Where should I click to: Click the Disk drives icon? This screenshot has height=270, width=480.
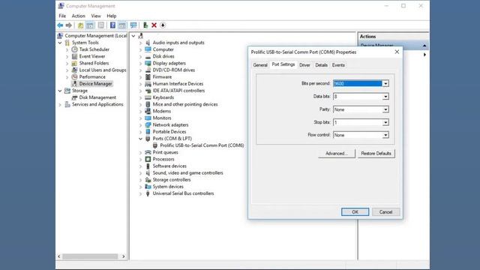click(148, 56)
